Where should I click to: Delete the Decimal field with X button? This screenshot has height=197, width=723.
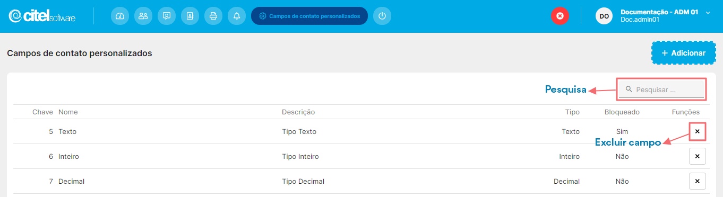(698, 181)
